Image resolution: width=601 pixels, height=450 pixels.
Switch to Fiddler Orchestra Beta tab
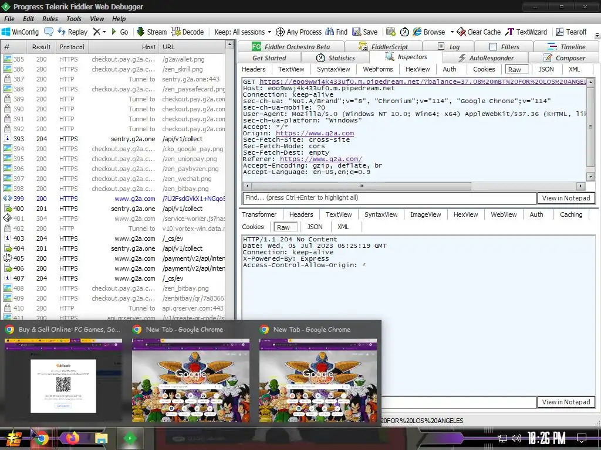291,47
